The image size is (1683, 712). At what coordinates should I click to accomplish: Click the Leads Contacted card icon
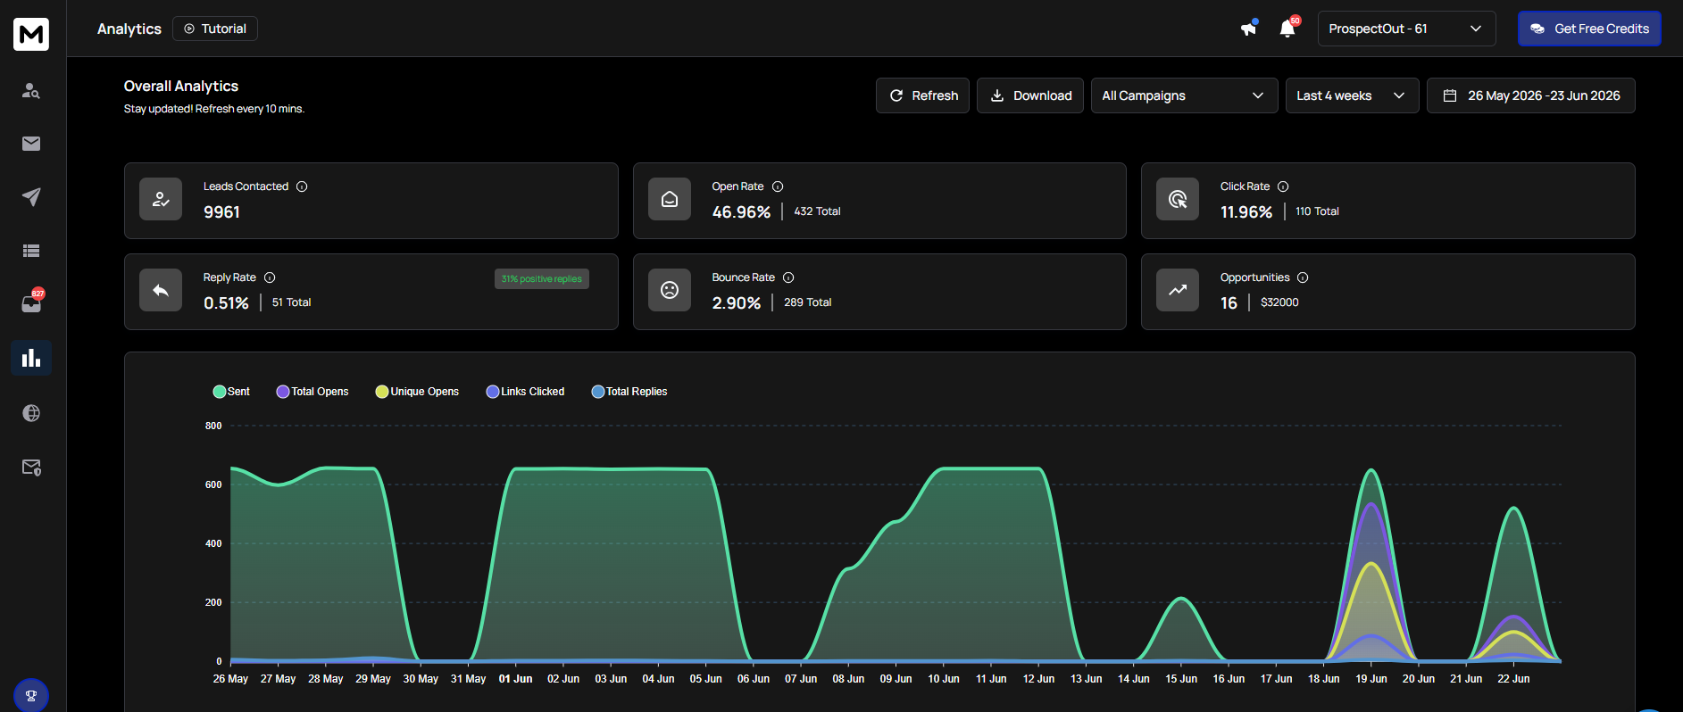click(161, 199)
